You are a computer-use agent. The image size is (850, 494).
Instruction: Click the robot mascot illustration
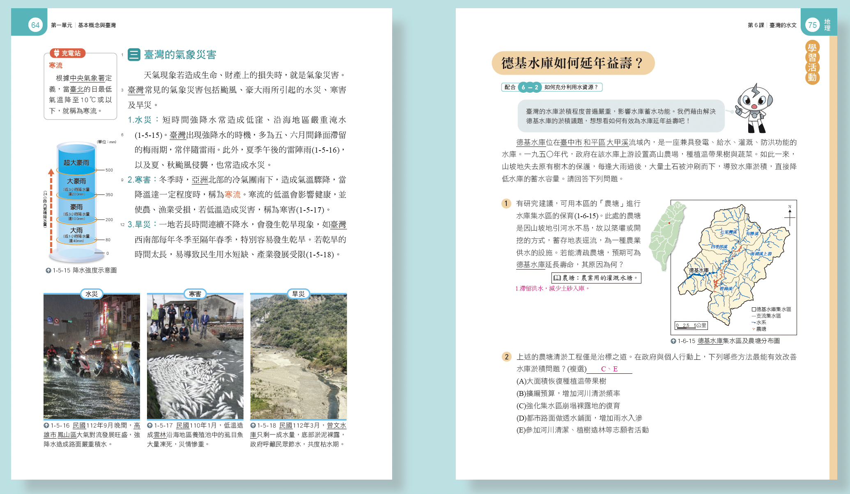[754, 108]
